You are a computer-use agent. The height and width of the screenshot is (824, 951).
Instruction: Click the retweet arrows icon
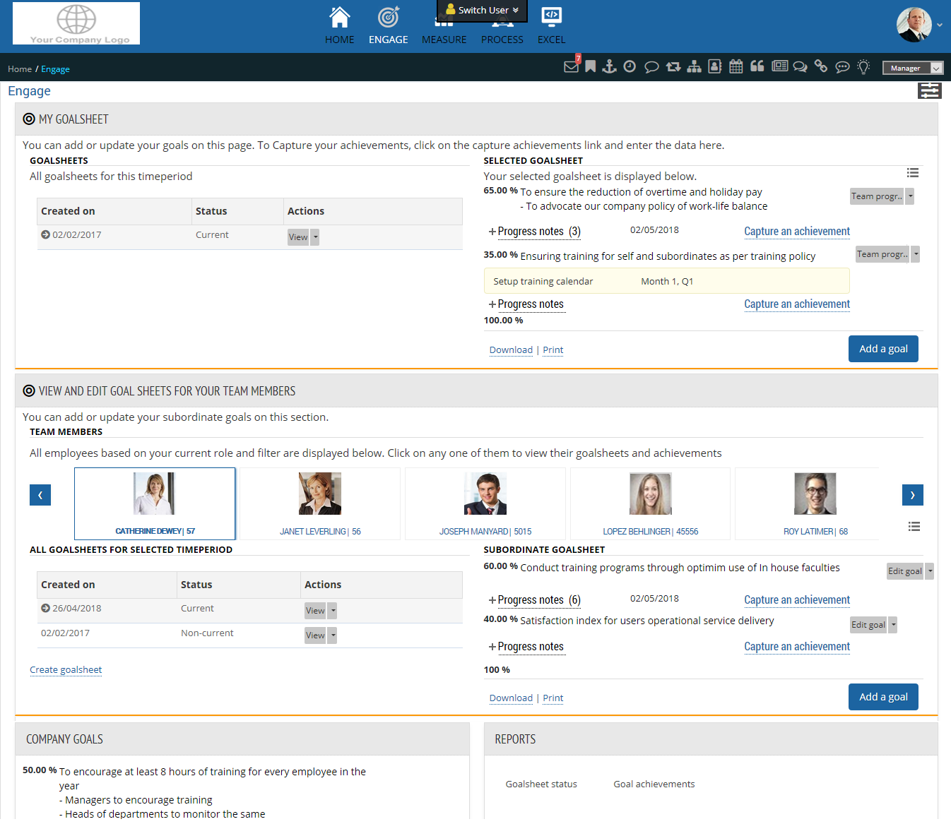coord(673,66)
